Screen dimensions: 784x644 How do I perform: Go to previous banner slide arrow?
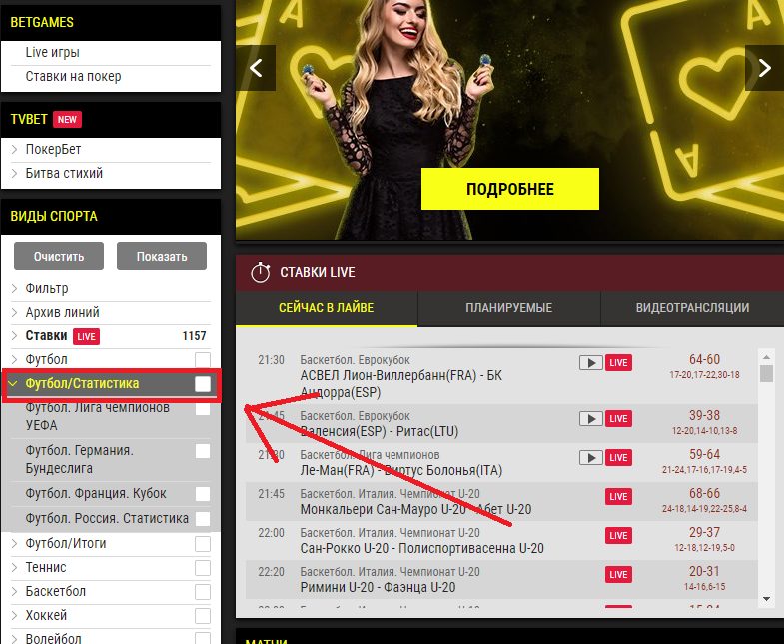[256, 68]
